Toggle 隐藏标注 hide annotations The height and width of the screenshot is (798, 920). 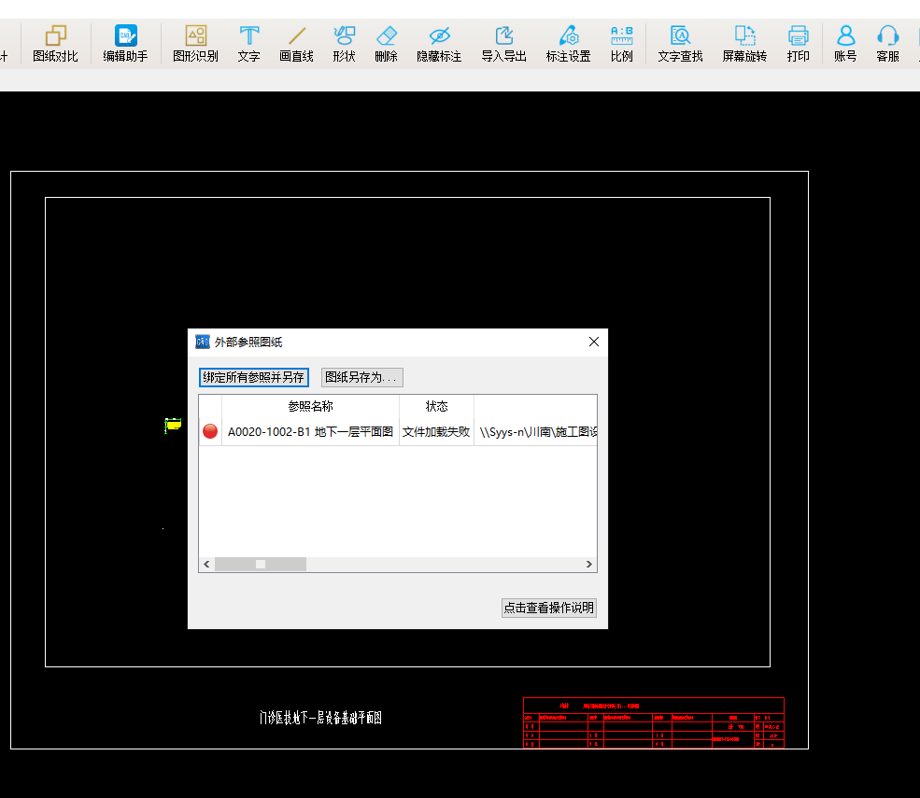pyautogui.click(x=439, y=44)
